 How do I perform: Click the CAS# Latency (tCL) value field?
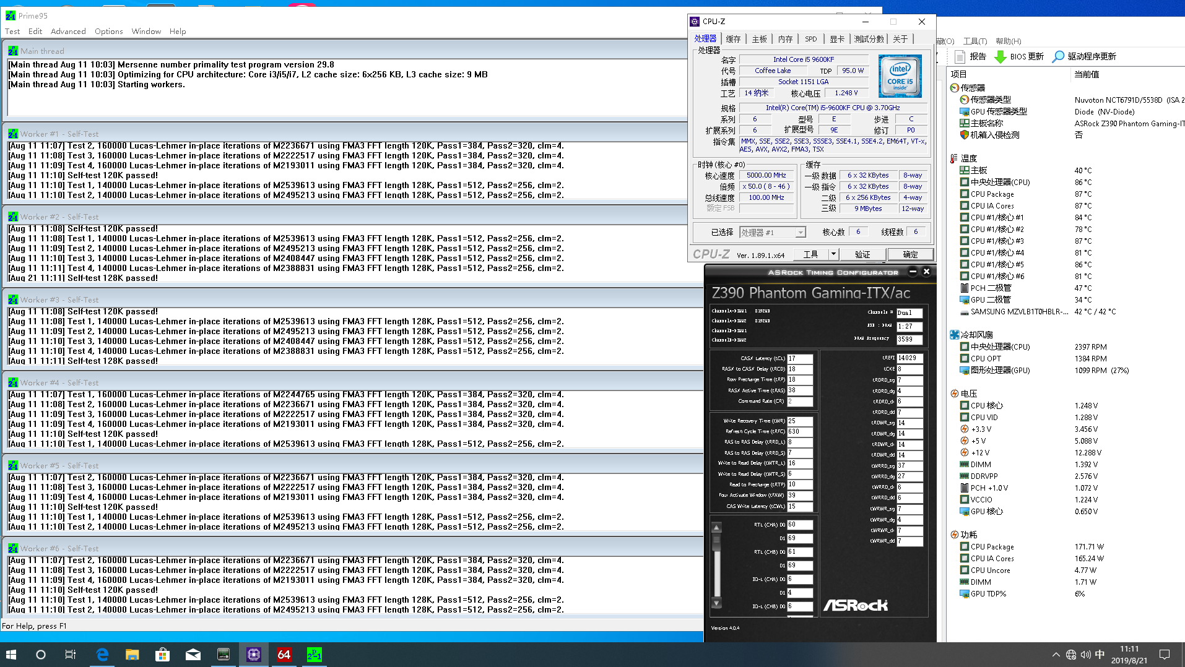click(799, 358)
